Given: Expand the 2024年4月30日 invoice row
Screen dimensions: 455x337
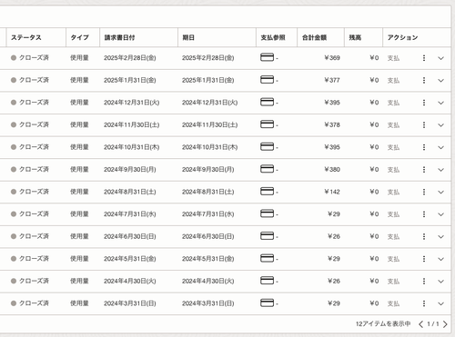Looking at the screenshot, I should point(440,282).
